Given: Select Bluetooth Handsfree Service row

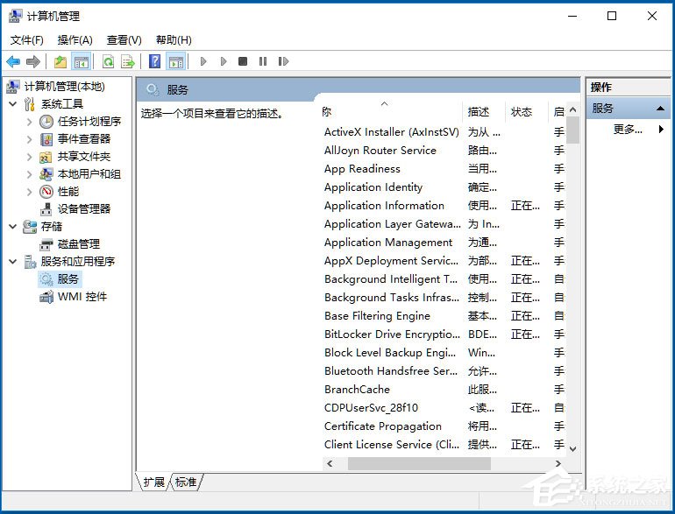Looking at the screenshot, I should (391, 371).
